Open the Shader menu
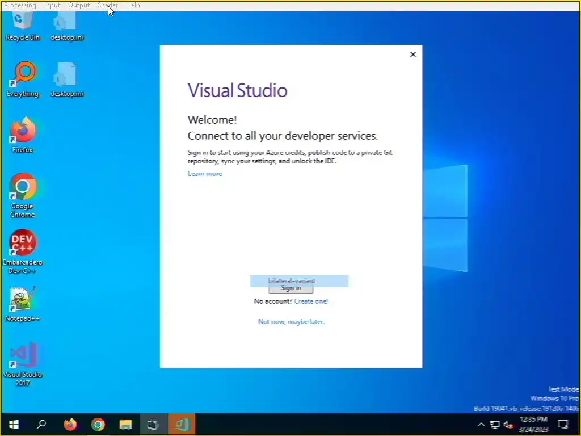The height and width of the screenshot is (436, 581). pyautogui.click(x=108, y=5)
